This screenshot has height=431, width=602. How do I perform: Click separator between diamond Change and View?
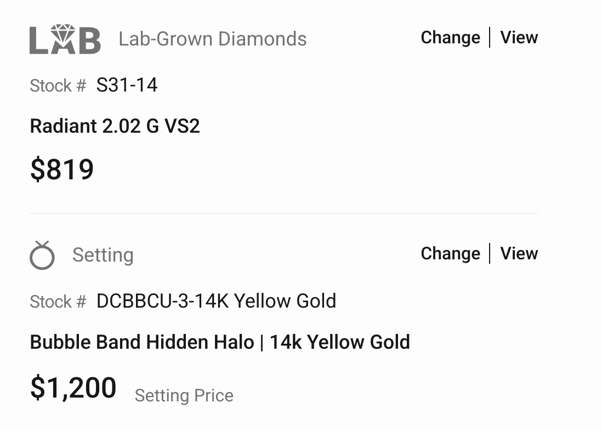pyautogui.click(x=490, y=37)
